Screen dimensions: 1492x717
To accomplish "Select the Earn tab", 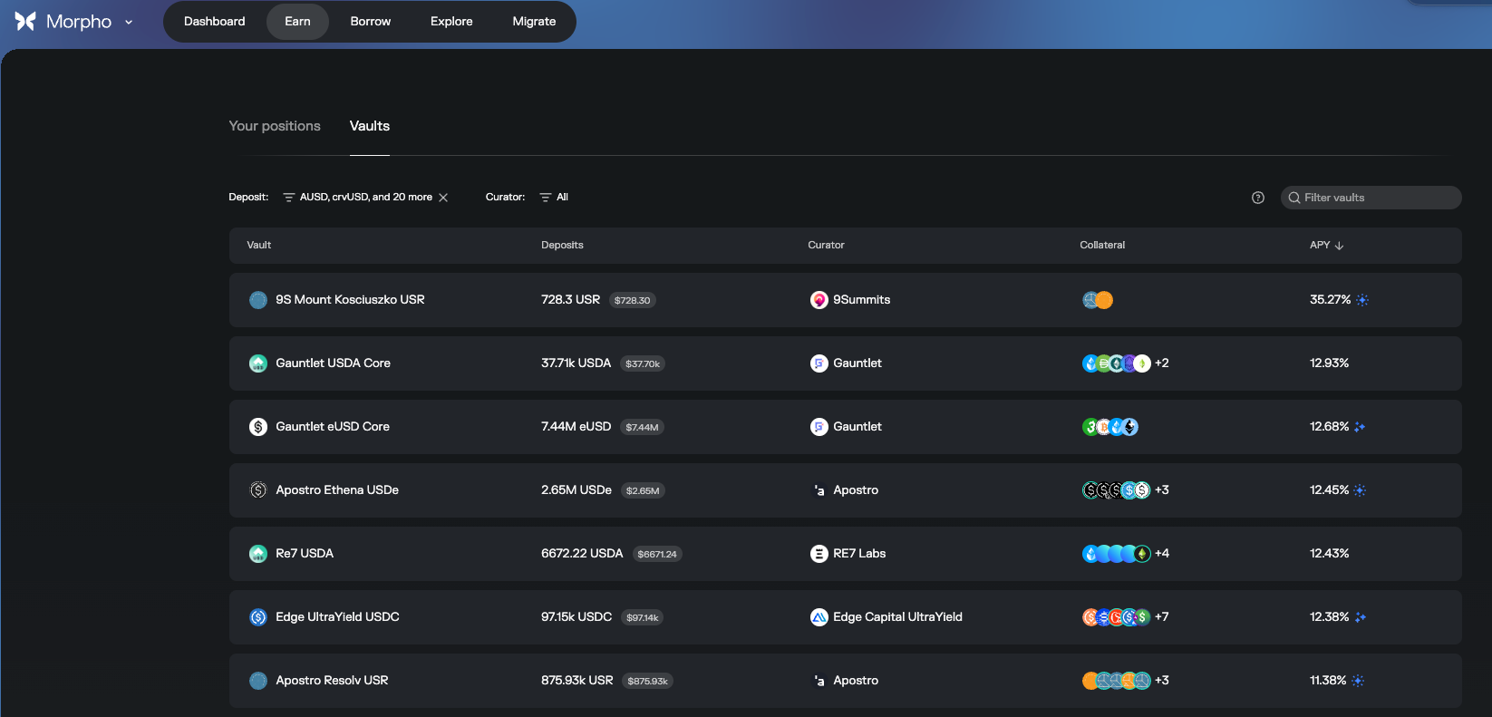I will (x=297, y=21).
